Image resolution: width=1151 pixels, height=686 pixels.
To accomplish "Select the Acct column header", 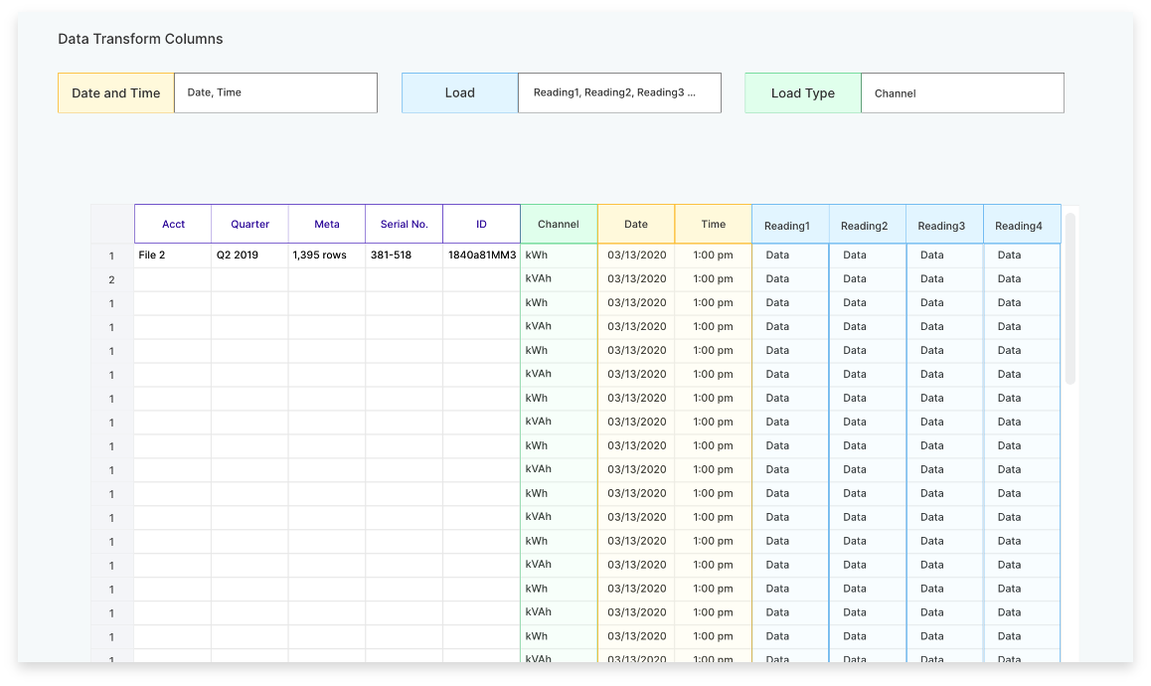I will [x=173, y=225].
